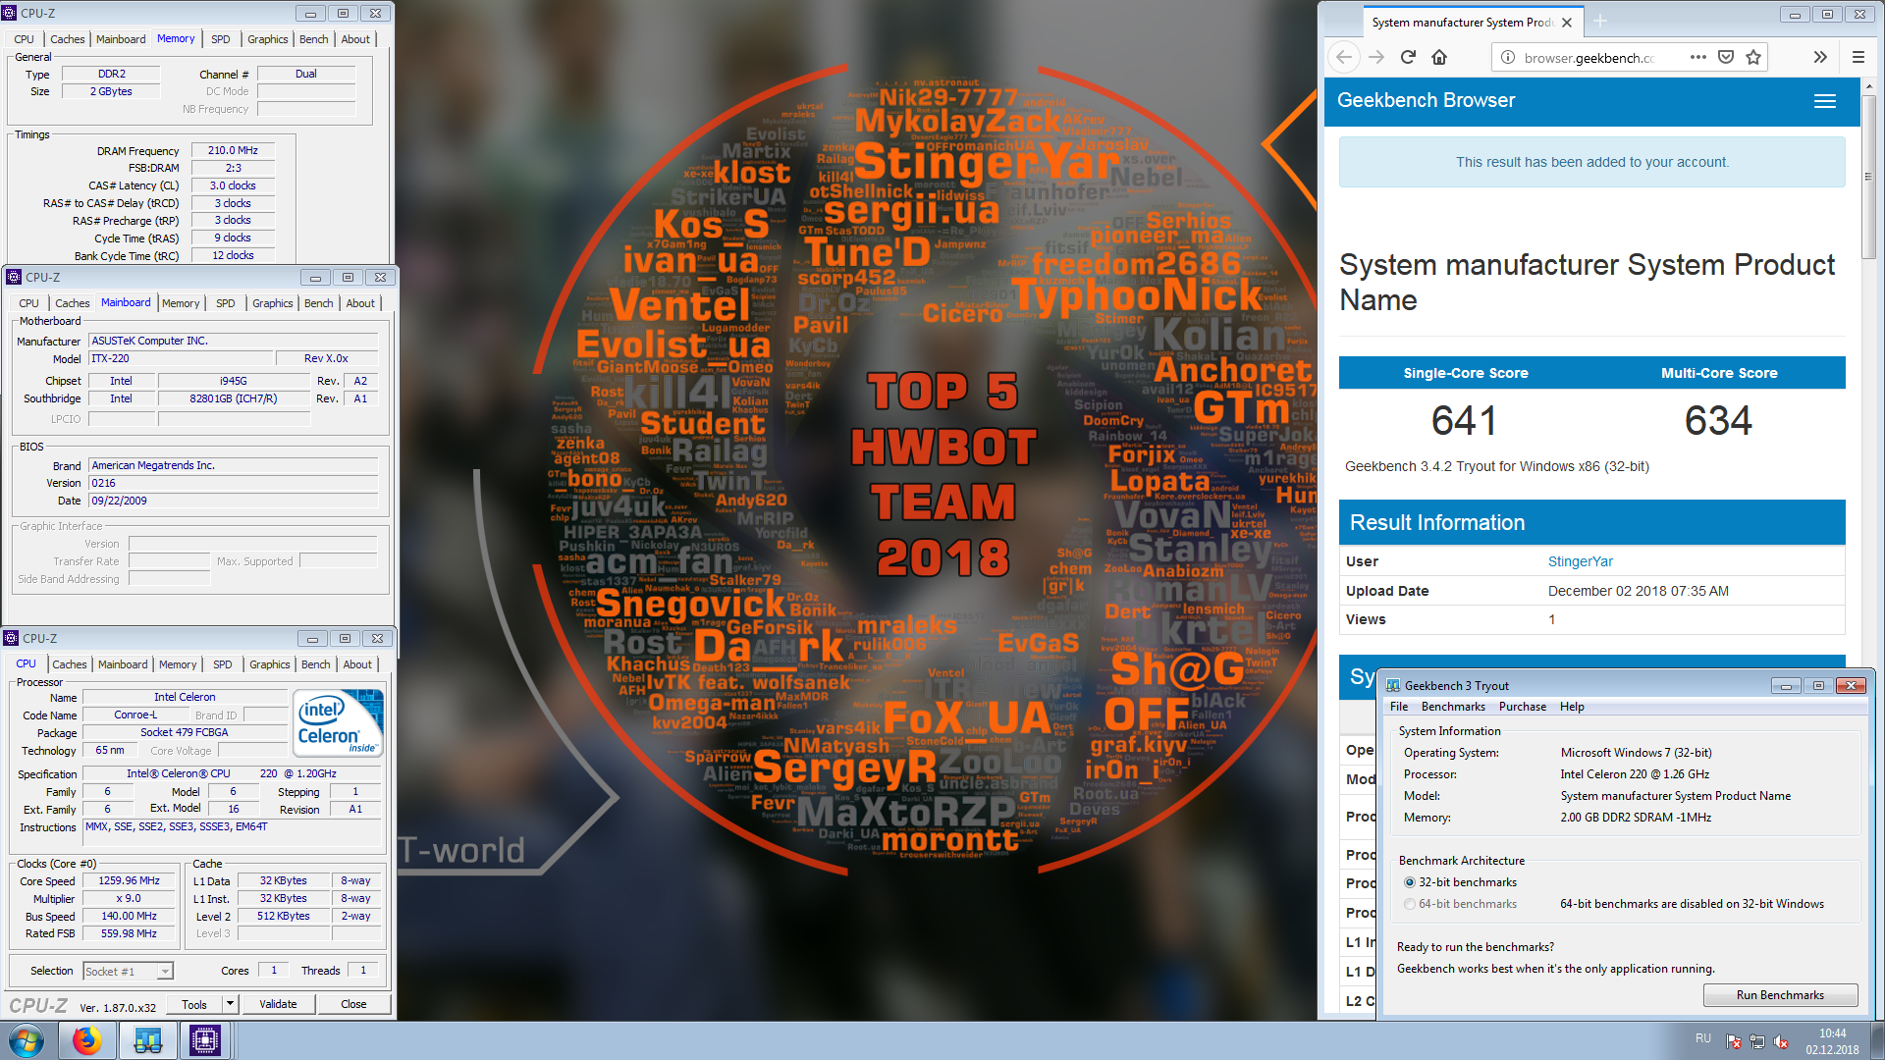Screen dimensions: 1885x1060
Task: Click the Firefox taskbar icon
Action: (86, 1040)
